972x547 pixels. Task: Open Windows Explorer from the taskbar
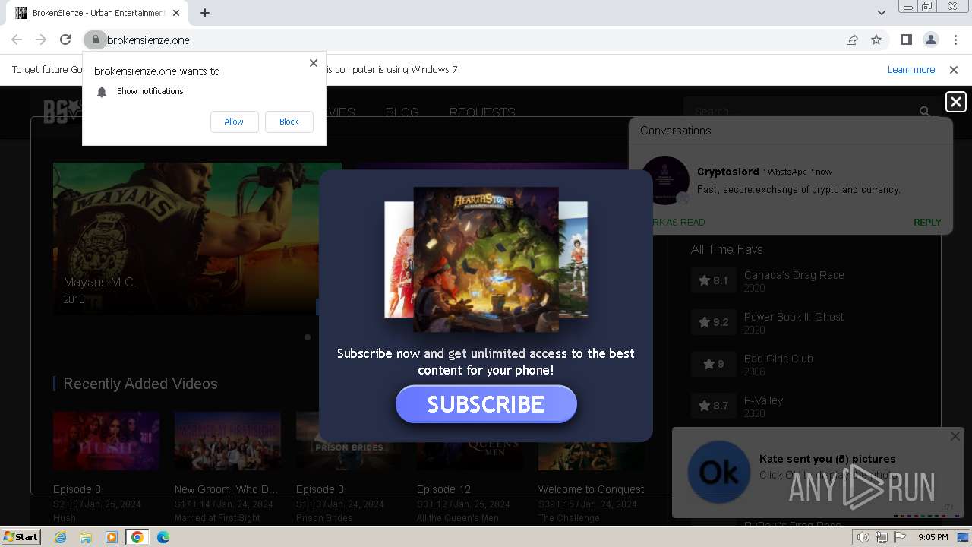pyautogui.click(x=86, y=537)
